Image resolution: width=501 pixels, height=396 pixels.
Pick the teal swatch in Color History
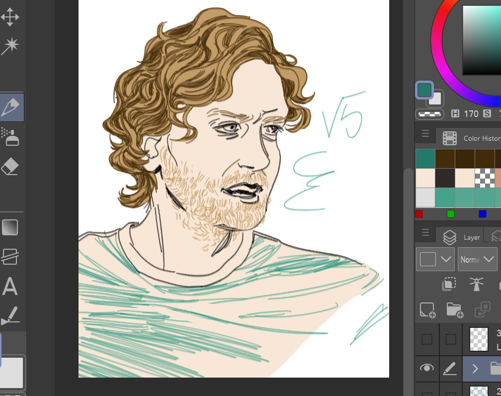pos(425,158)
